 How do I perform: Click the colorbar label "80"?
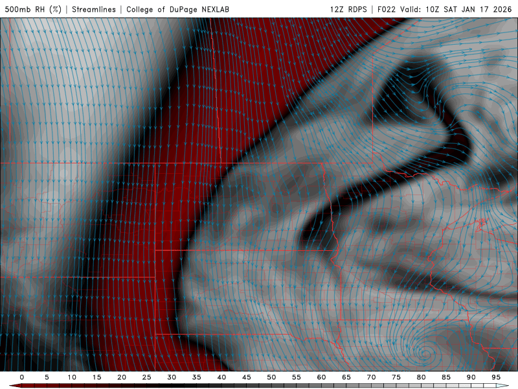point(421,377)
